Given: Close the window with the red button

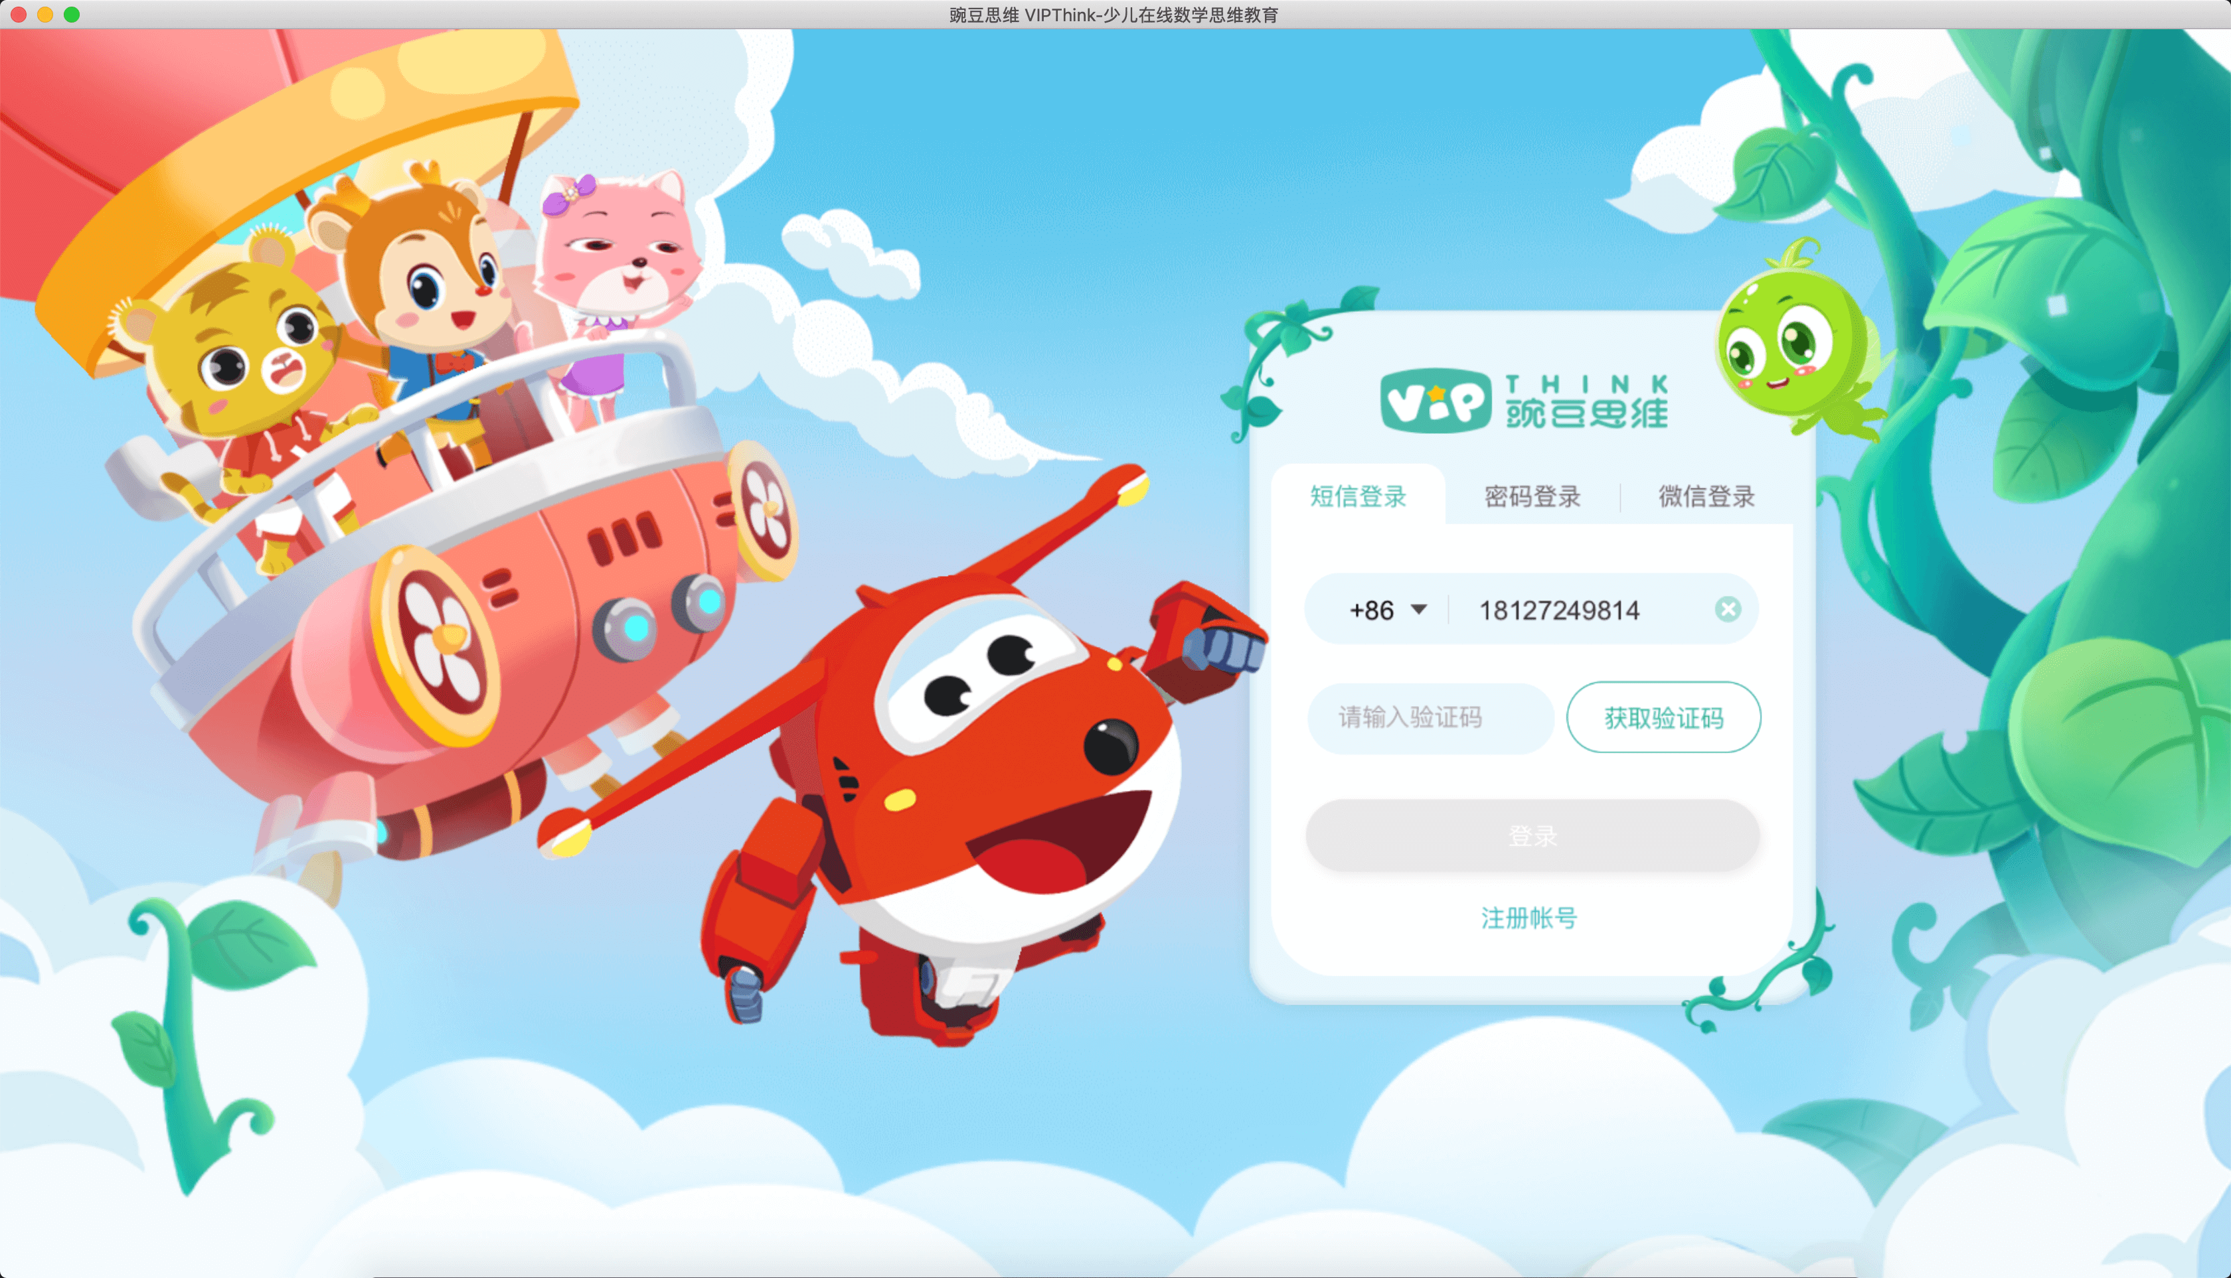Looking at the screenshot, I should coord(19,14).
